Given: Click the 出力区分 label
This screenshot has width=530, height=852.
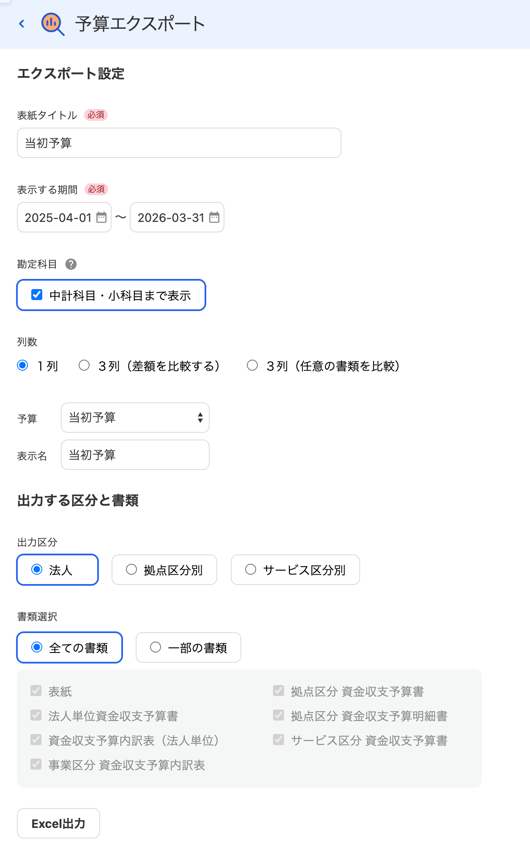Looking at the screenshot, I should point(37,542).
